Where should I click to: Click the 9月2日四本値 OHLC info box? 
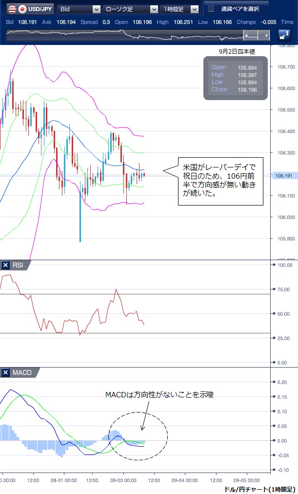coord(236,78)
